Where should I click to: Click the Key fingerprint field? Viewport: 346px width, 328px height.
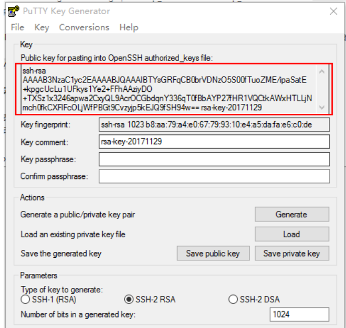(214, 124)
